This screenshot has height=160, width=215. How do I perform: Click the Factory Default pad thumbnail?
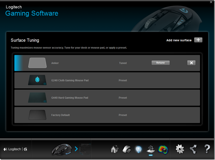click(x=37, y=115)
